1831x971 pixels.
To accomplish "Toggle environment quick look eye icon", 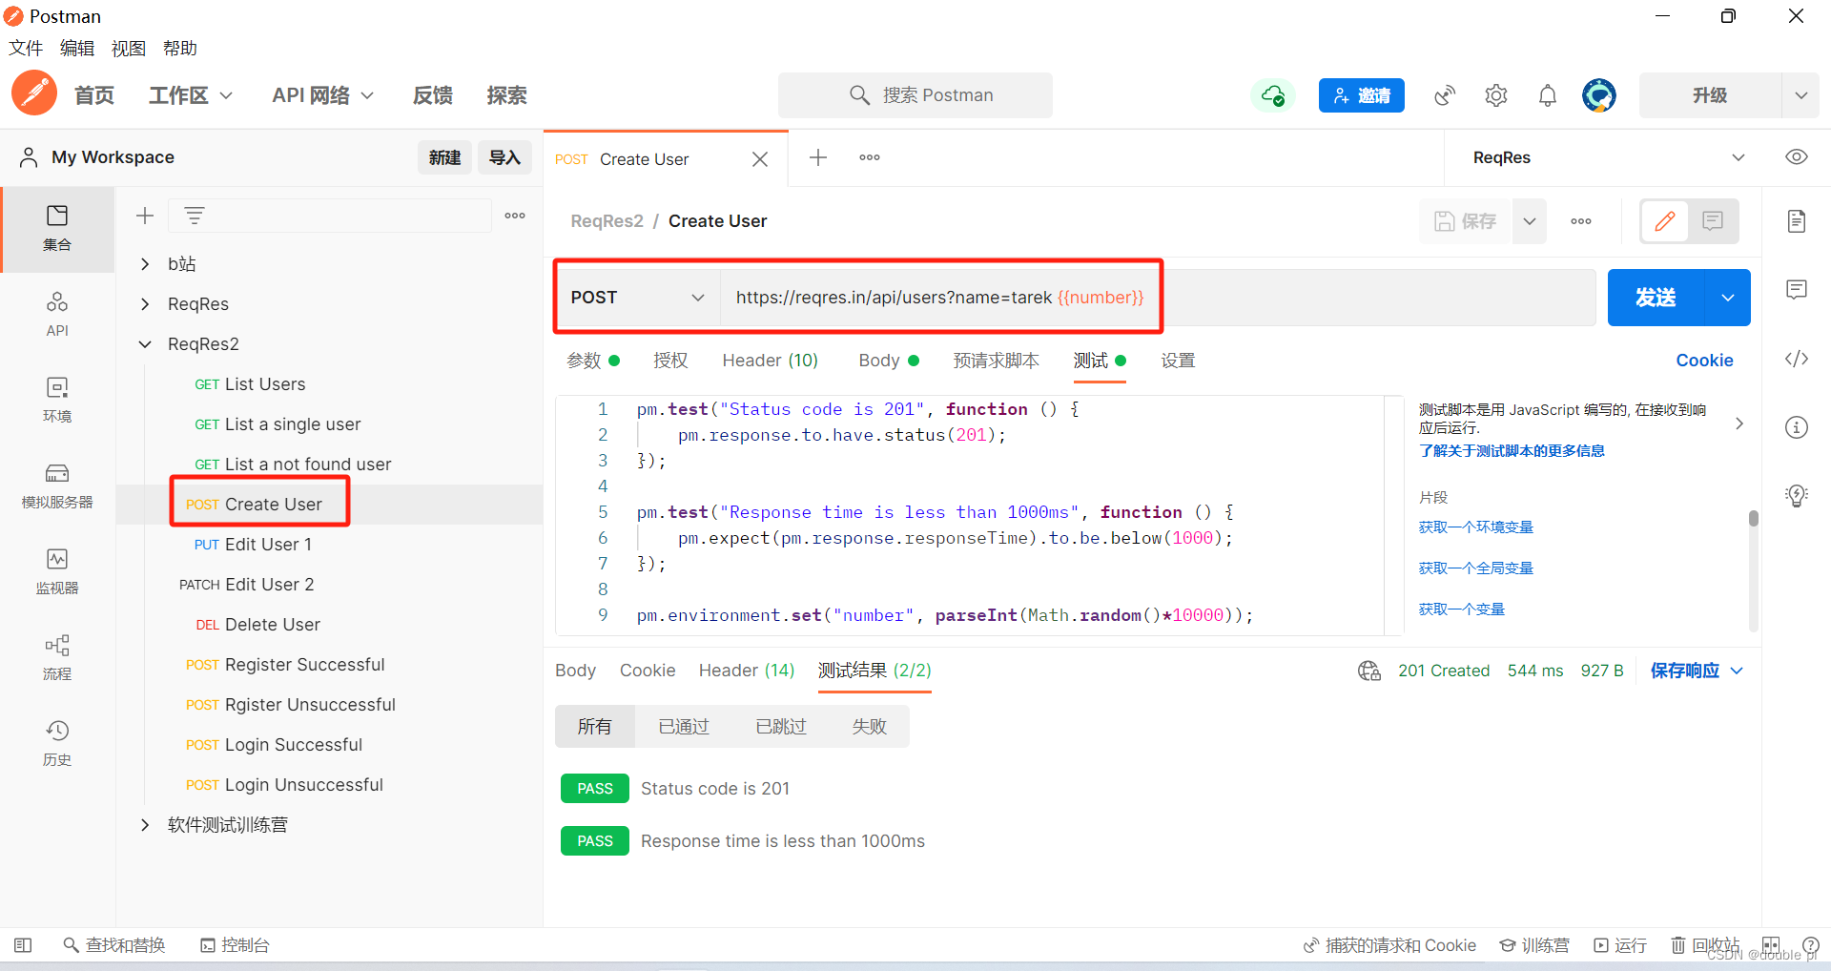I will tap(1797, 157).
